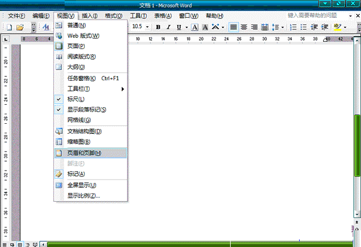Open the 文件(F) menu

[17, 16]
